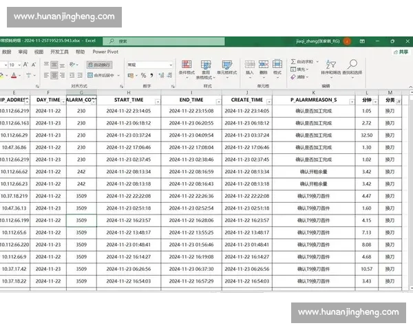The image size is (413, 330).
Task: Click Find and Select (查找和选择) icon
Action: (x=352, y=67)
